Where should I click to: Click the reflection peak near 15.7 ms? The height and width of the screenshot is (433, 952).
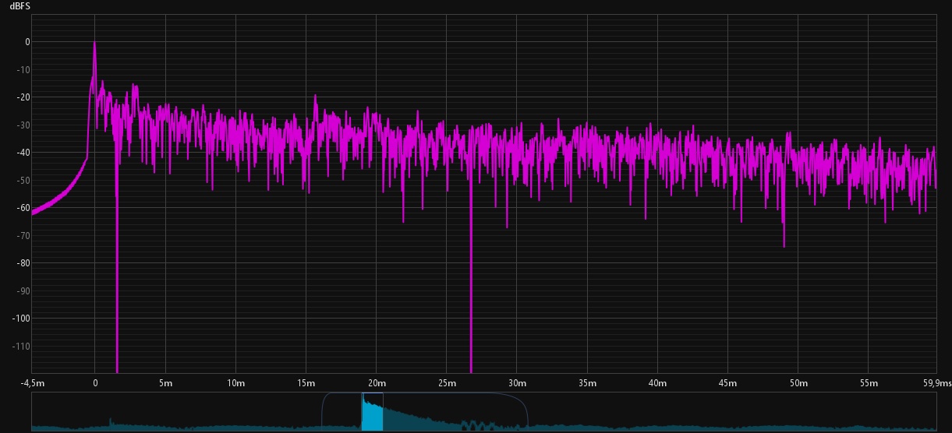tap(316, 97)
